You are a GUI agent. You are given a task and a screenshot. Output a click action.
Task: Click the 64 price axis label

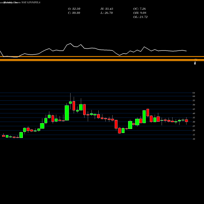pos(194,93)
